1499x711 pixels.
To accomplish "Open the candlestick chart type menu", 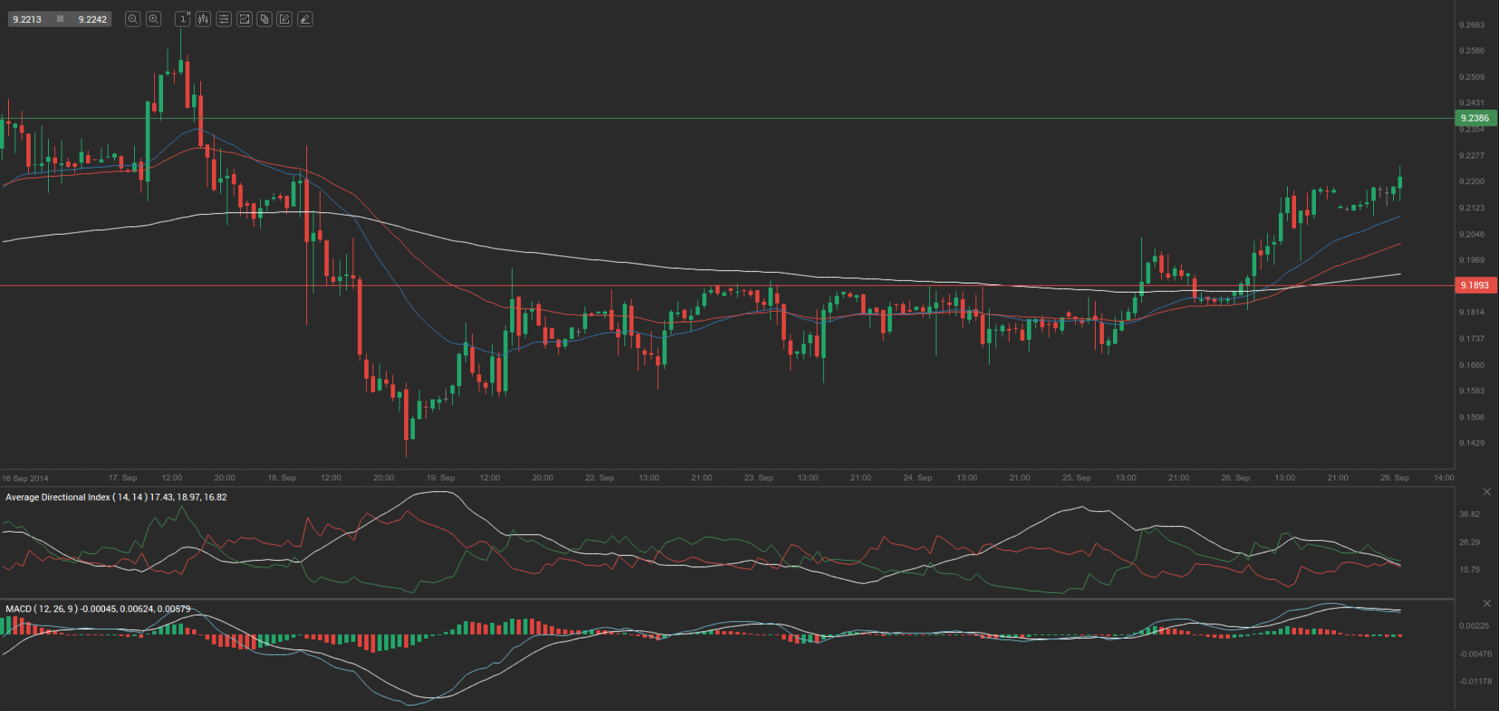I will (x=203, y=19).
